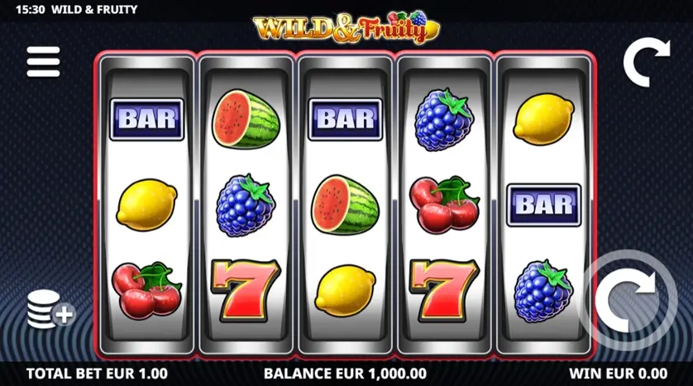693x386 pixels.
Task: Click the red 7 on reel two
Action: (246, 290)
